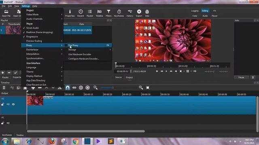Open the View menu
259x145 pixels.
17,6
